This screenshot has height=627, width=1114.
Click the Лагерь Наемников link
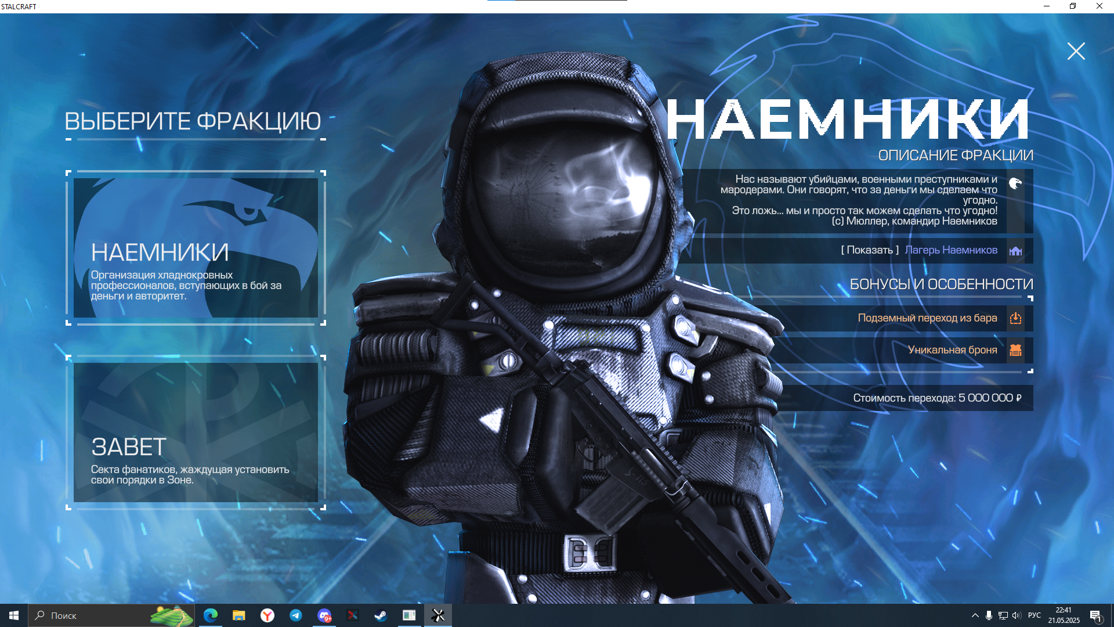pyautogui.click(x=951, y=250)
